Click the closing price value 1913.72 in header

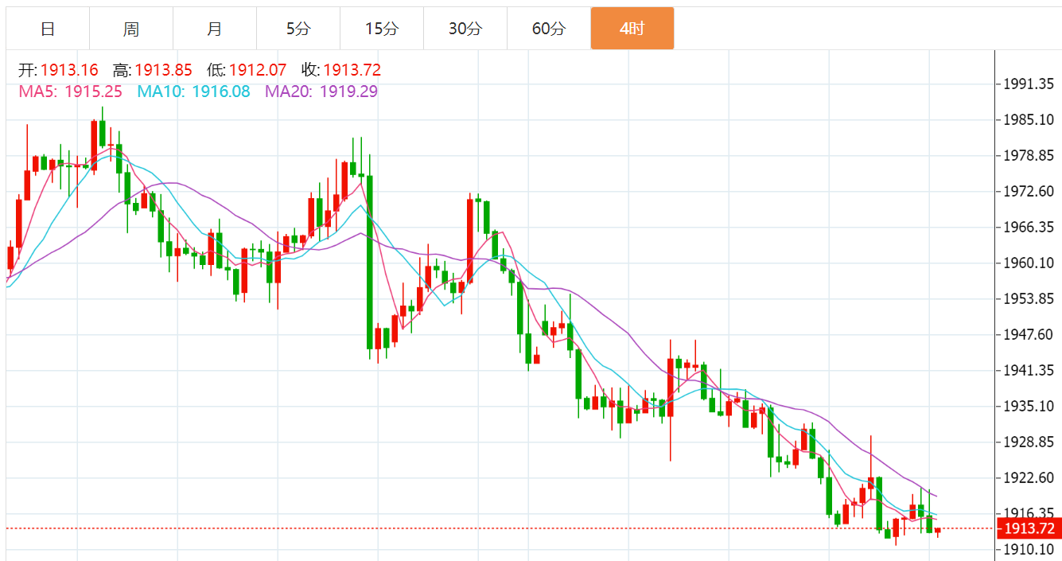pos(352,70)
